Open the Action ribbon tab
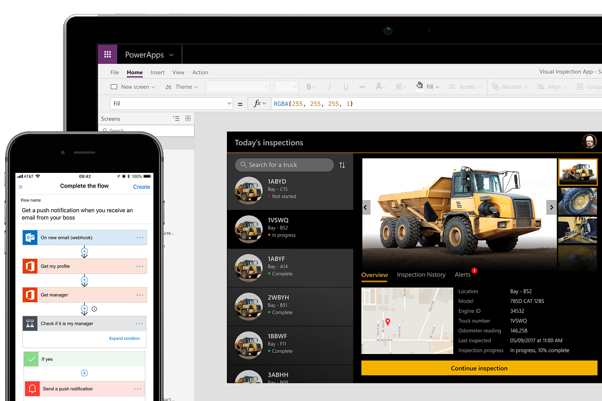 click(200, 72)
